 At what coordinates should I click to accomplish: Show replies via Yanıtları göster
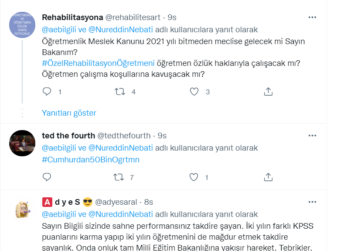69,113
